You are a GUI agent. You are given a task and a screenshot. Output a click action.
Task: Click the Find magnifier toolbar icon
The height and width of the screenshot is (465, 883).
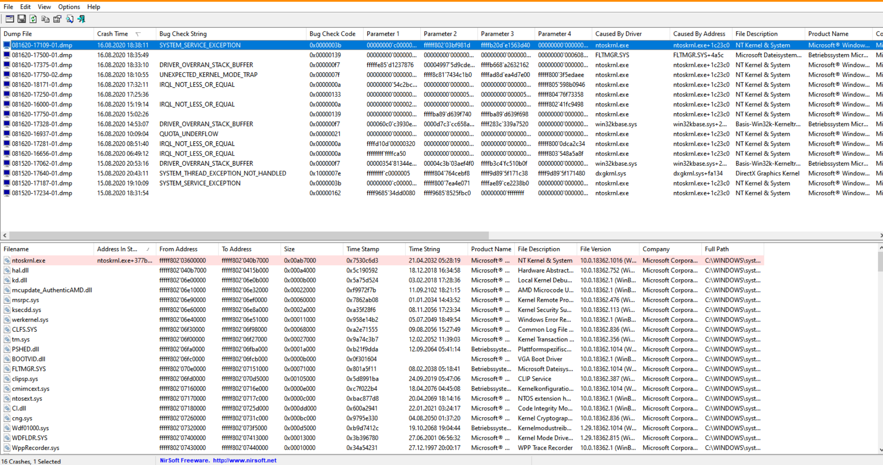click(x=69, y=19)
